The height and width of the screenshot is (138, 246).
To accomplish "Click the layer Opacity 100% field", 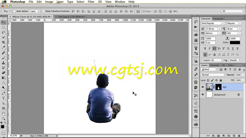I will click(238, 75).
